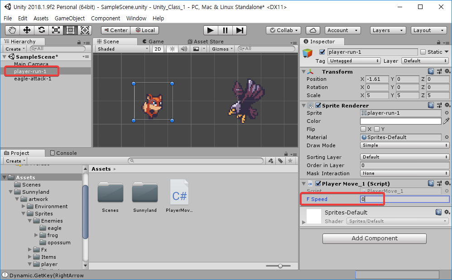Viewport: 452px width, 280px height.
Task: Open the Collab button menu
Action: (x=284, y=30)
